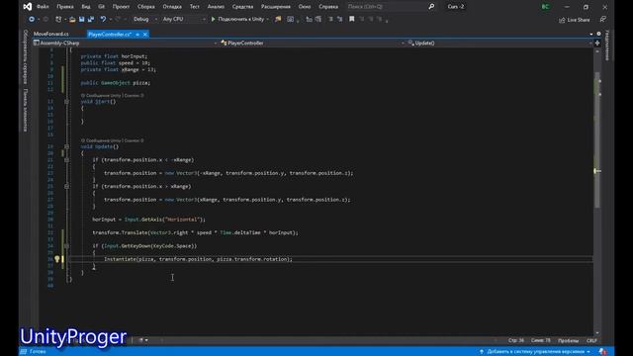Pin the PlayerController.cs tab
The height and width of the screenshot is (356, 633).
point(137,35)
